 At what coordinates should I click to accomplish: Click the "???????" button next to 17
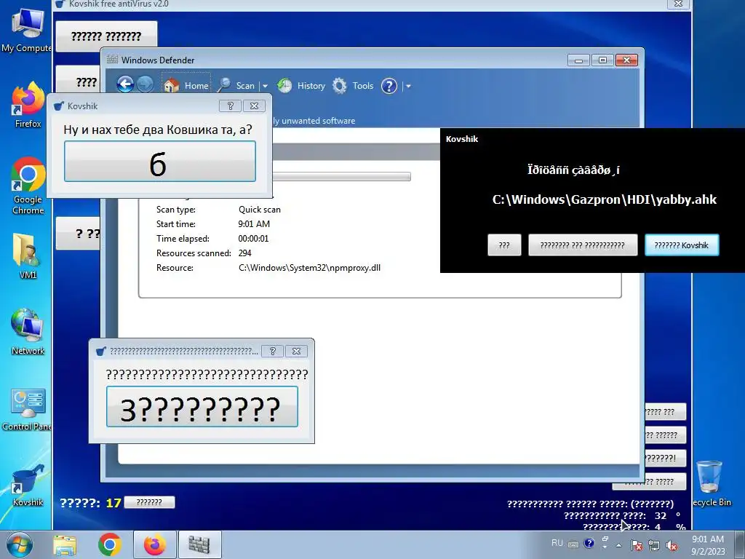click(x=149, y=502)
